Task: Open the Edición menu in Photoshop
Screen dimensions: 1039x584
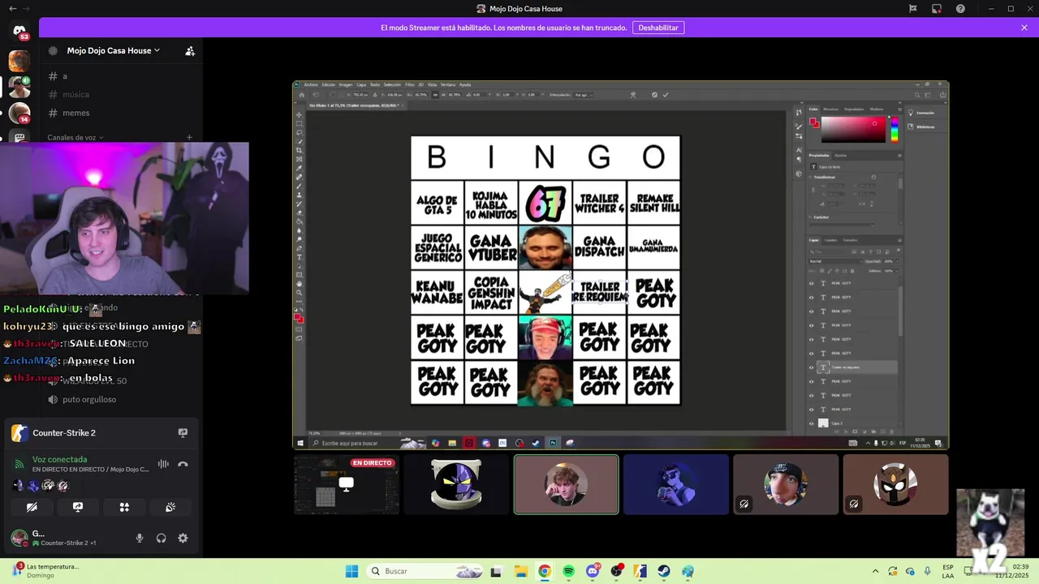Action: 329,84
